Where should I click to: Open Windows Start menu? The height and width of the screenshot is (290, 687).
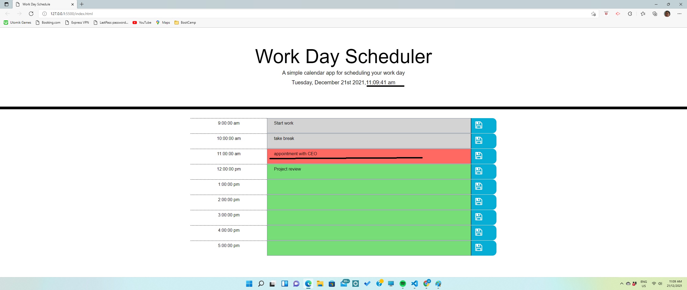[249, 284]
